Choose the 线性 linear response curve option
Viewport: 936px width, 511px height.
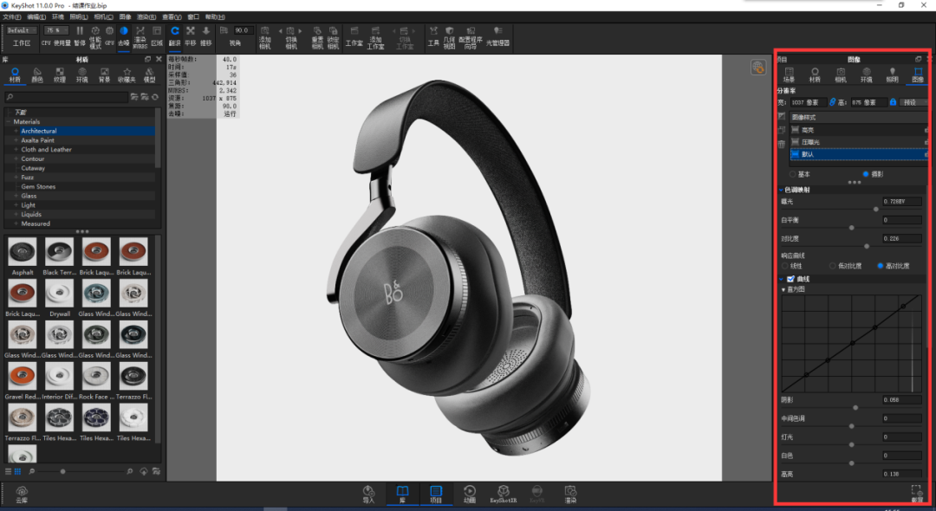click(785, 266)
